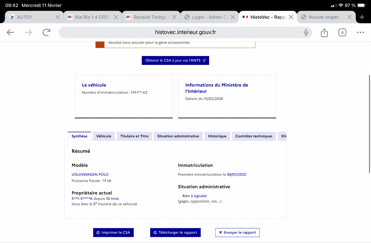Open Informations du Ministère de l'Intérieur card
Screen dimensions: 371x243
pyautogui.click(x=227, y=97)
